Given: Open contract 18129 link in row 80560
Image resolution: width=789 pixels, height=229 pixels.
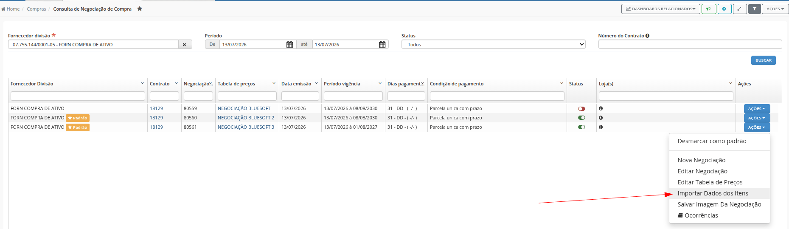Looking at the screenshot, I should 156,118.
